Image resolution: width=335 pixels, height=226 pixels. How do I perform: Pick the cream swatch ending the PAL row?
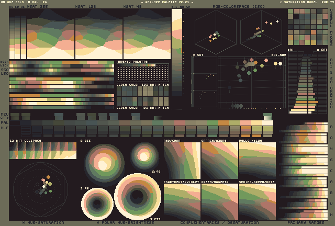(267, 122)
